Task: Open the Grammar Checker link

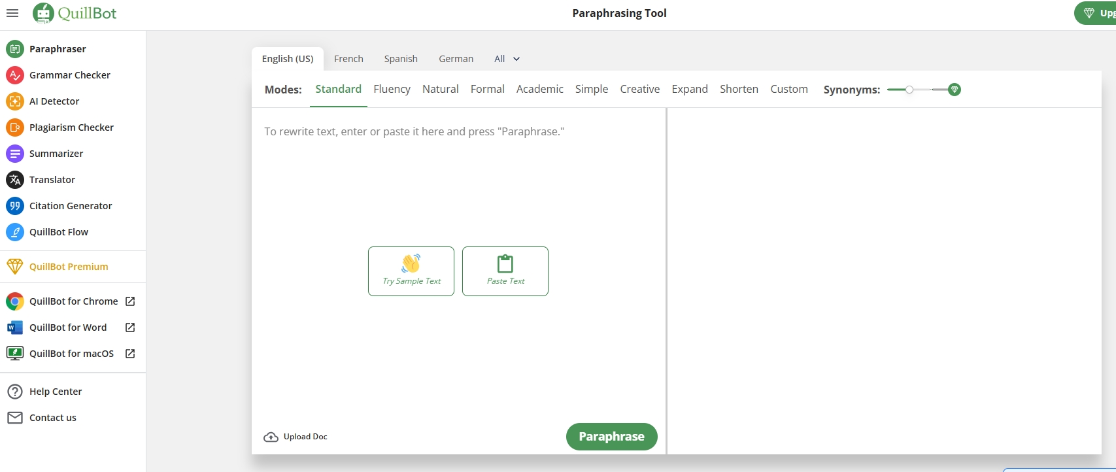Action: pyautogui.click(x=70, y=75)
